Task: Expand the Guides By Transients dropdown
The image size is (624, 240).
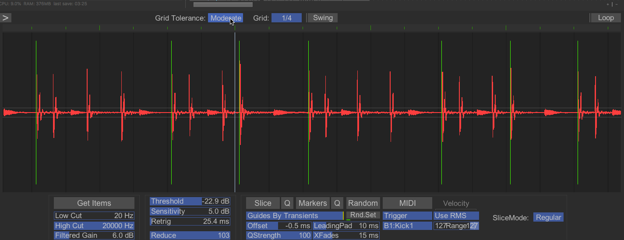Action: (x=295, y=216)
